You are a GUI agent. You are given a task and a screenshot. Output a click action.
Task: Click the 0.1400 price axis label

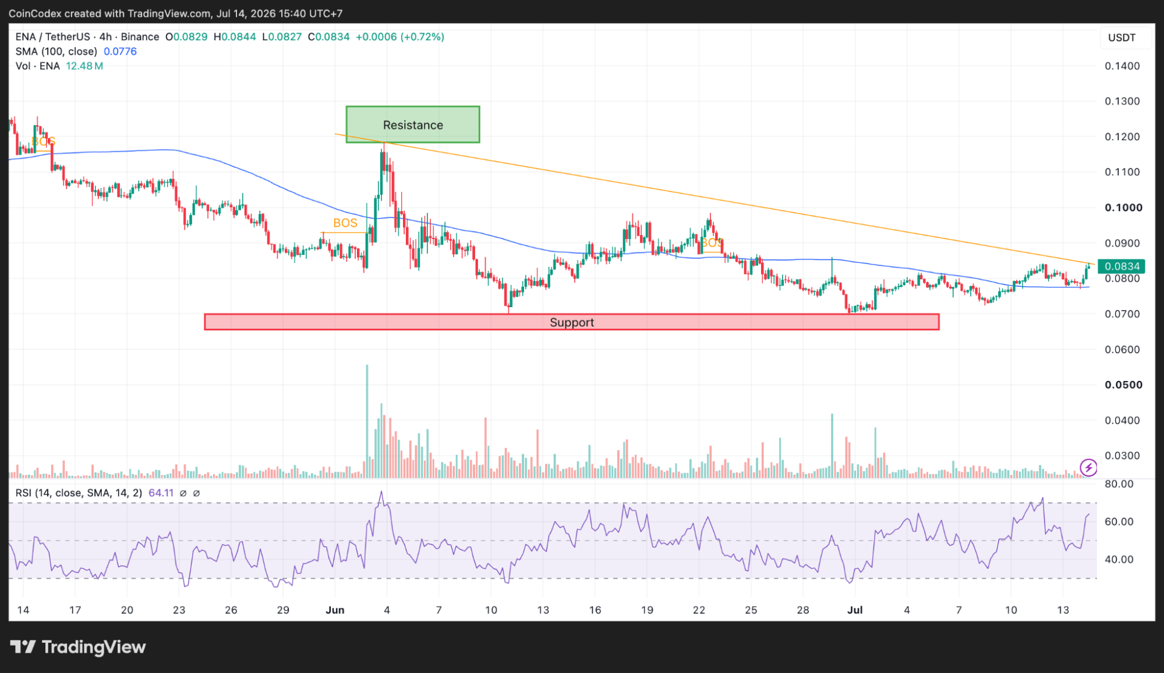click(1122, 66)
